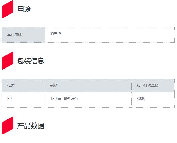This screenshot has width=177, height=143.
Task: Click the 3000 minimum order value
Action: [x=141, y=99]
